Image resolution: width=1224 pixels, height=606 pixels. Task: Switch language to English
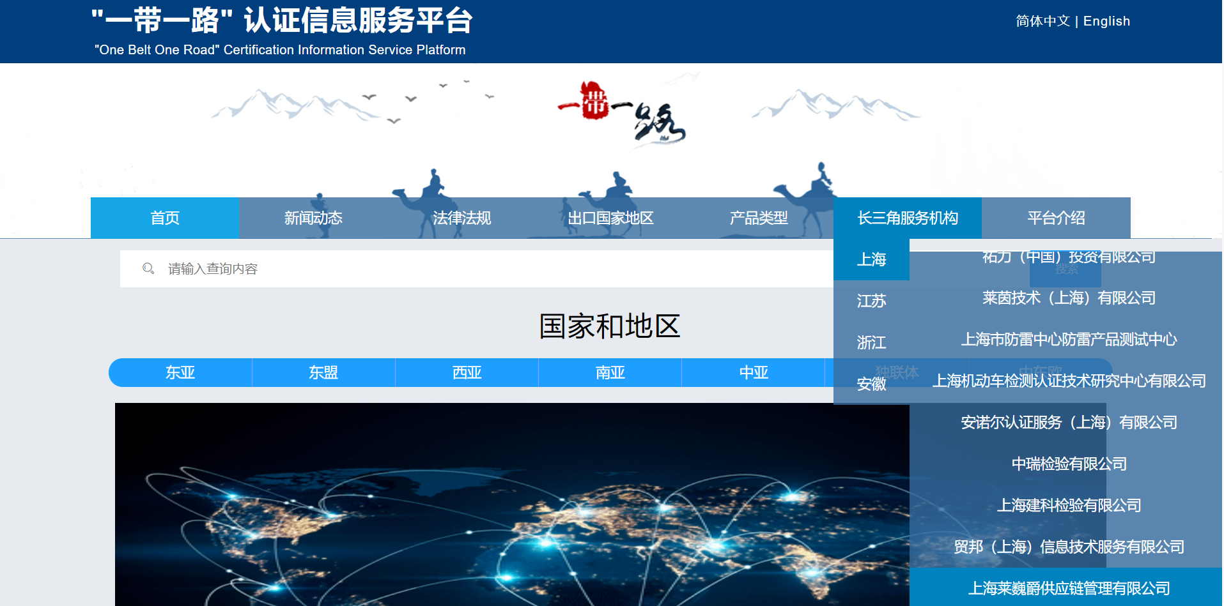click(1106, 21)
